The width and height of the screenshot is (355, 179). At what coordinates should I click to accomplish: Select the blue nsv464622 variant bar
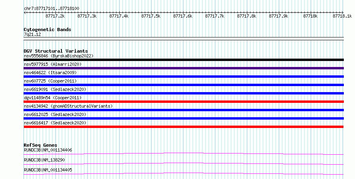pos(183,77)
